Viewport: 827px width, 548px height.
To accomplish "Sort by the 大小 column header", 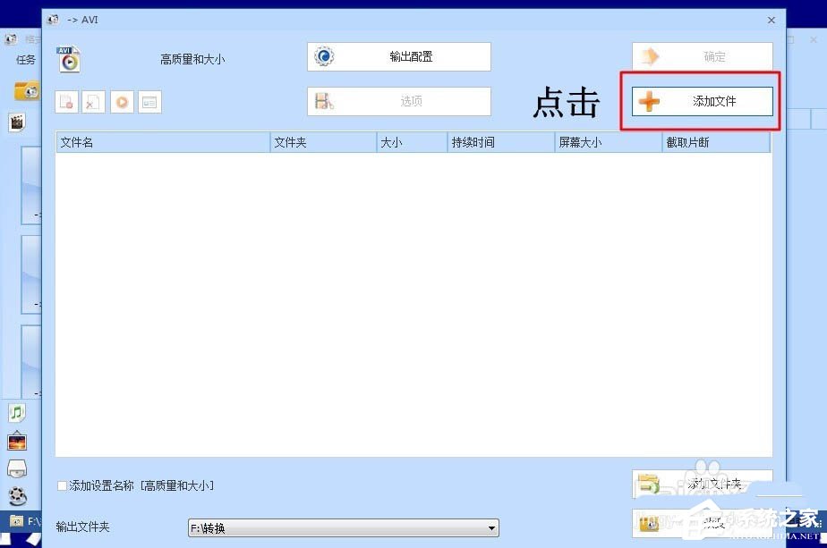I will point(410,142).
